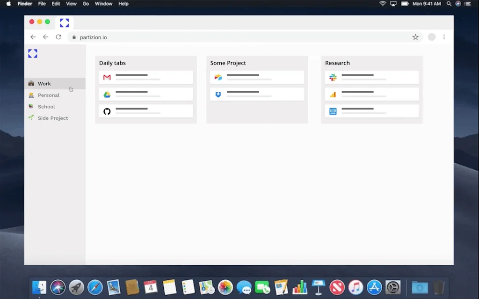
Task: Bookmark the page with the star icon
Action: tap(415, 36)
